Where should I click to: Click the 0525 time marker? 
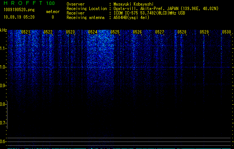pyautogui.click(x=115, y=32)
